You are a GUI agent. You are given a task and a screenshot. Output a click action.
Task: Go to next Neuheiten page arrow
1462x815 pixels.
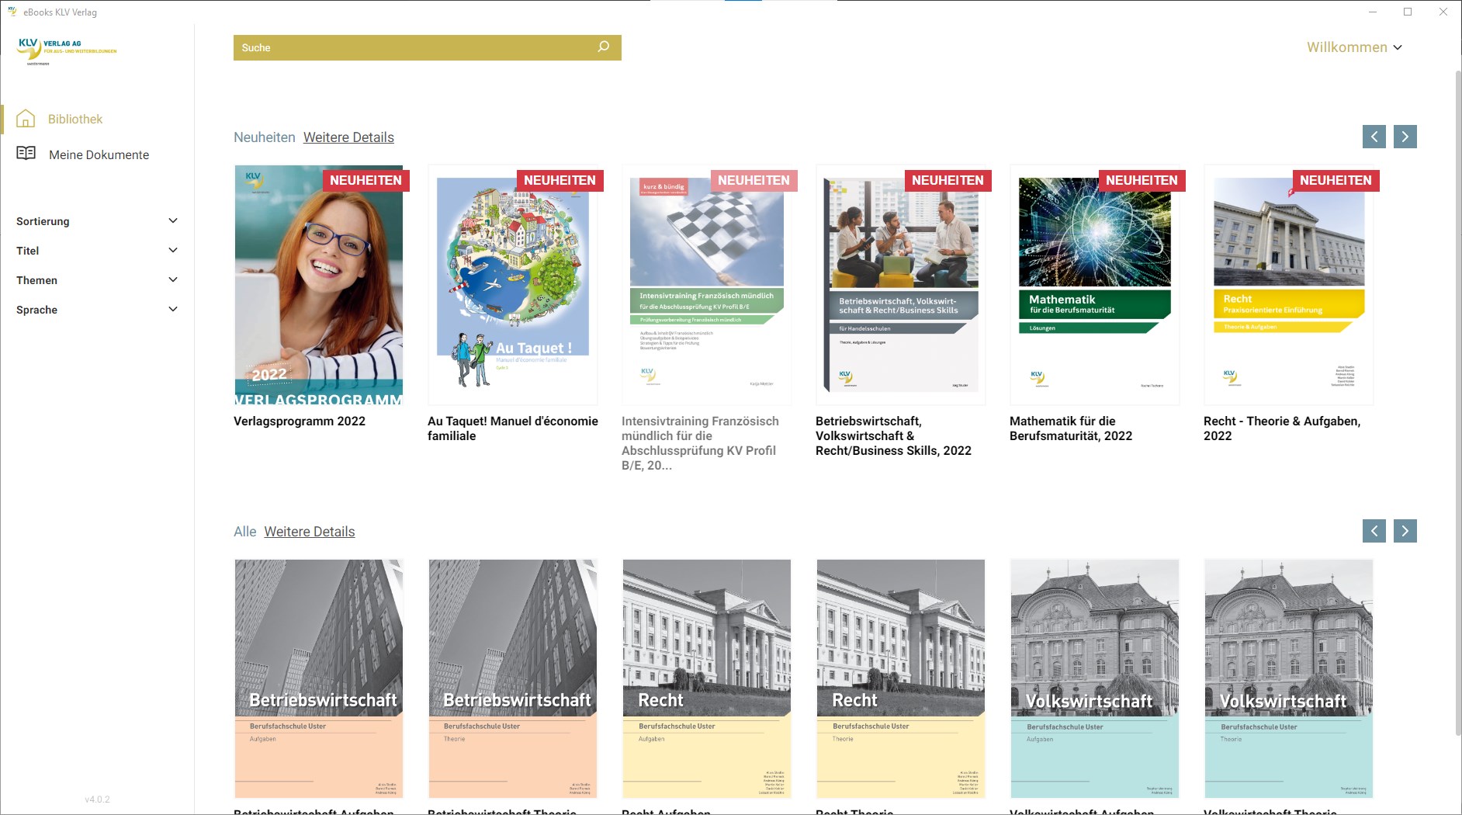click(1405, 137)
